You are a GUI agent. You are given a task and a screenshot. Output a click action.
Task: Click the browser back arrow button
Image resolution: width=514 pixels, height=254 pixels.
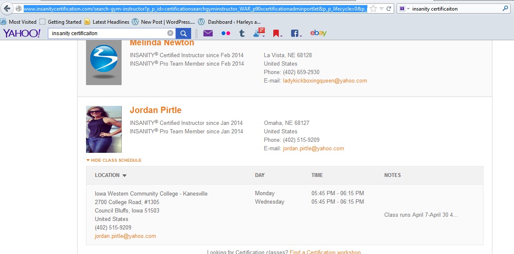point(7,8)
